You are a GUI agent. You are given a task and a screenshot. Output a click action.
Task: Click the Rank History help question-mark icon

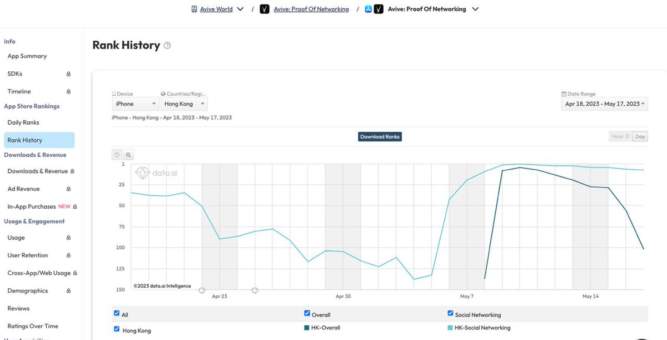[167, 46]
